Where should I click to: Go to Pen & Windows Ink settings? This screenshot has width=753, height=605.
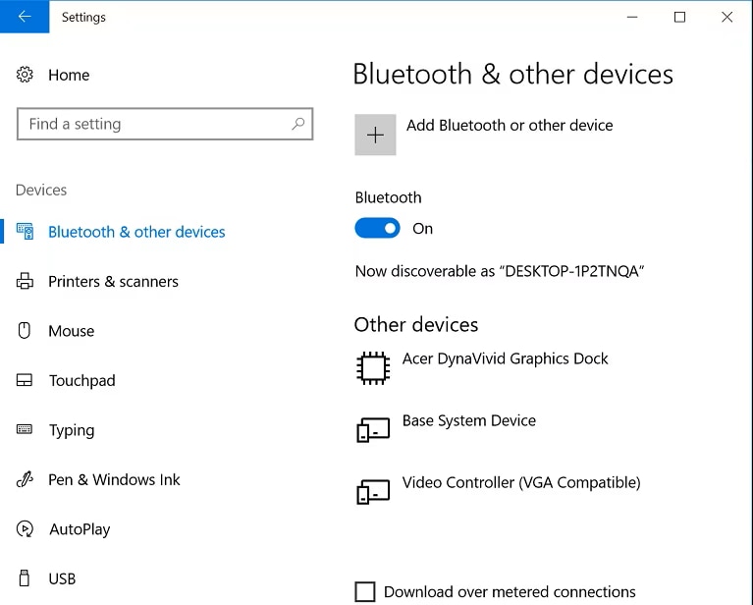[x=114, y=479]
